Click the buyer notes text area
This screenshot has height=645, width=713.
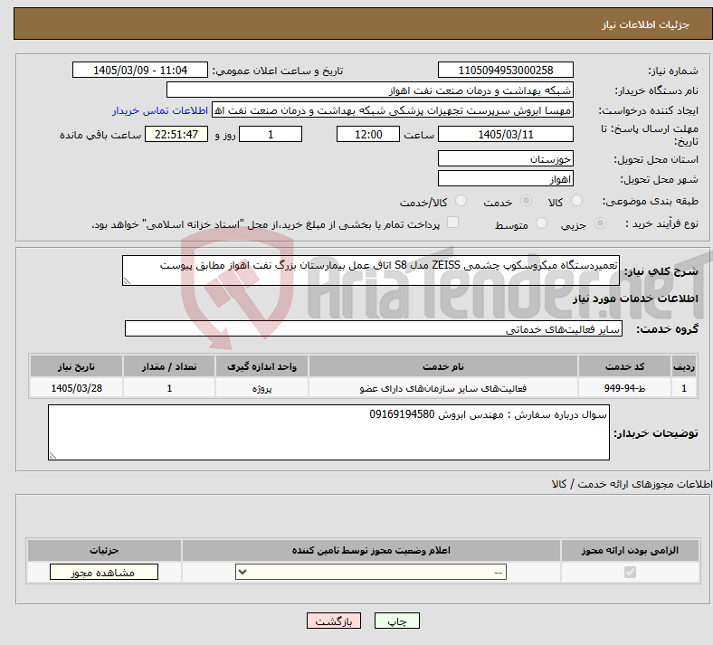click(x=328, y=432)
